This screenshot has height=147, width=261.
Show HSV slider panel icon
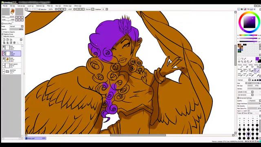coord(245,9)
